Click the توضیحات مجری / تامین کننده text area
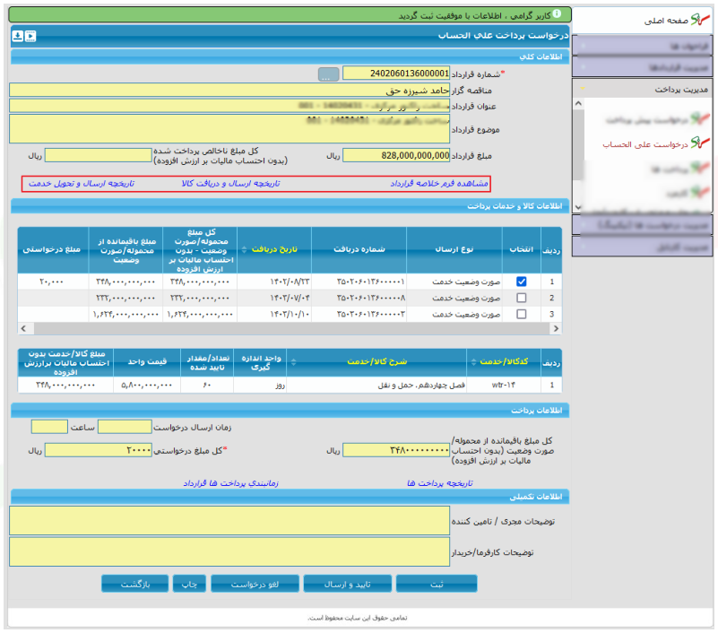 pos(229,520)
